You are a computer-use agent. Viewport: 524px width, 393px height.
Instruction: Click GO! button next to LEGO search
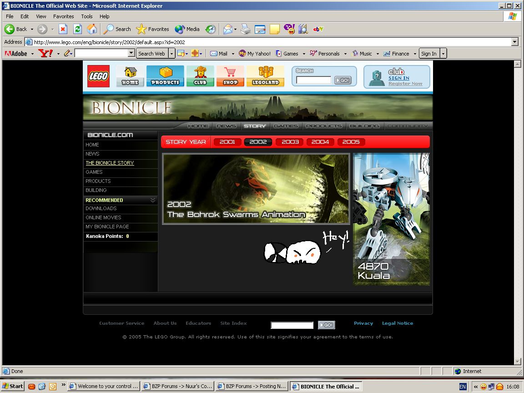click(x=343, y=80)
